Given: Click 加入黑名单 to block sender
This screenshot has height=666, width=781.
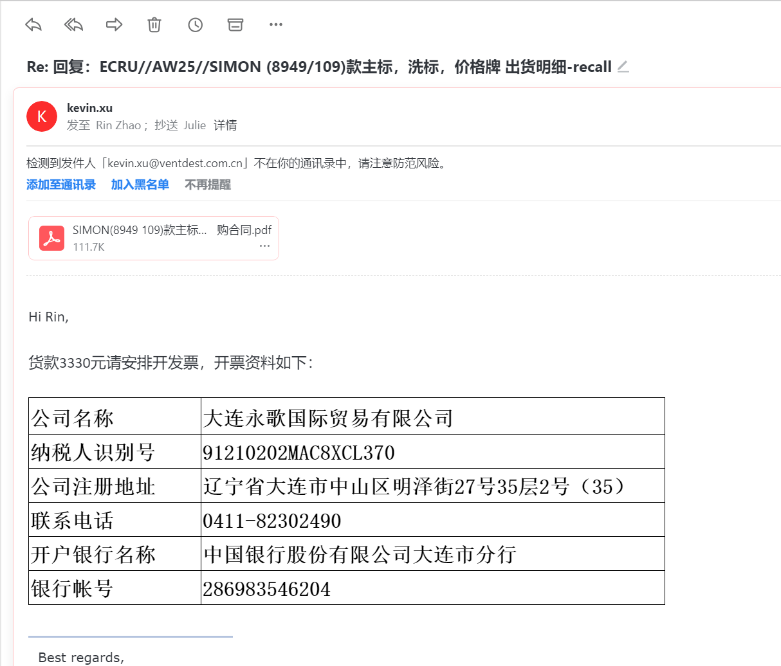Looking at the screenshot, I should (x=140, y=184).
